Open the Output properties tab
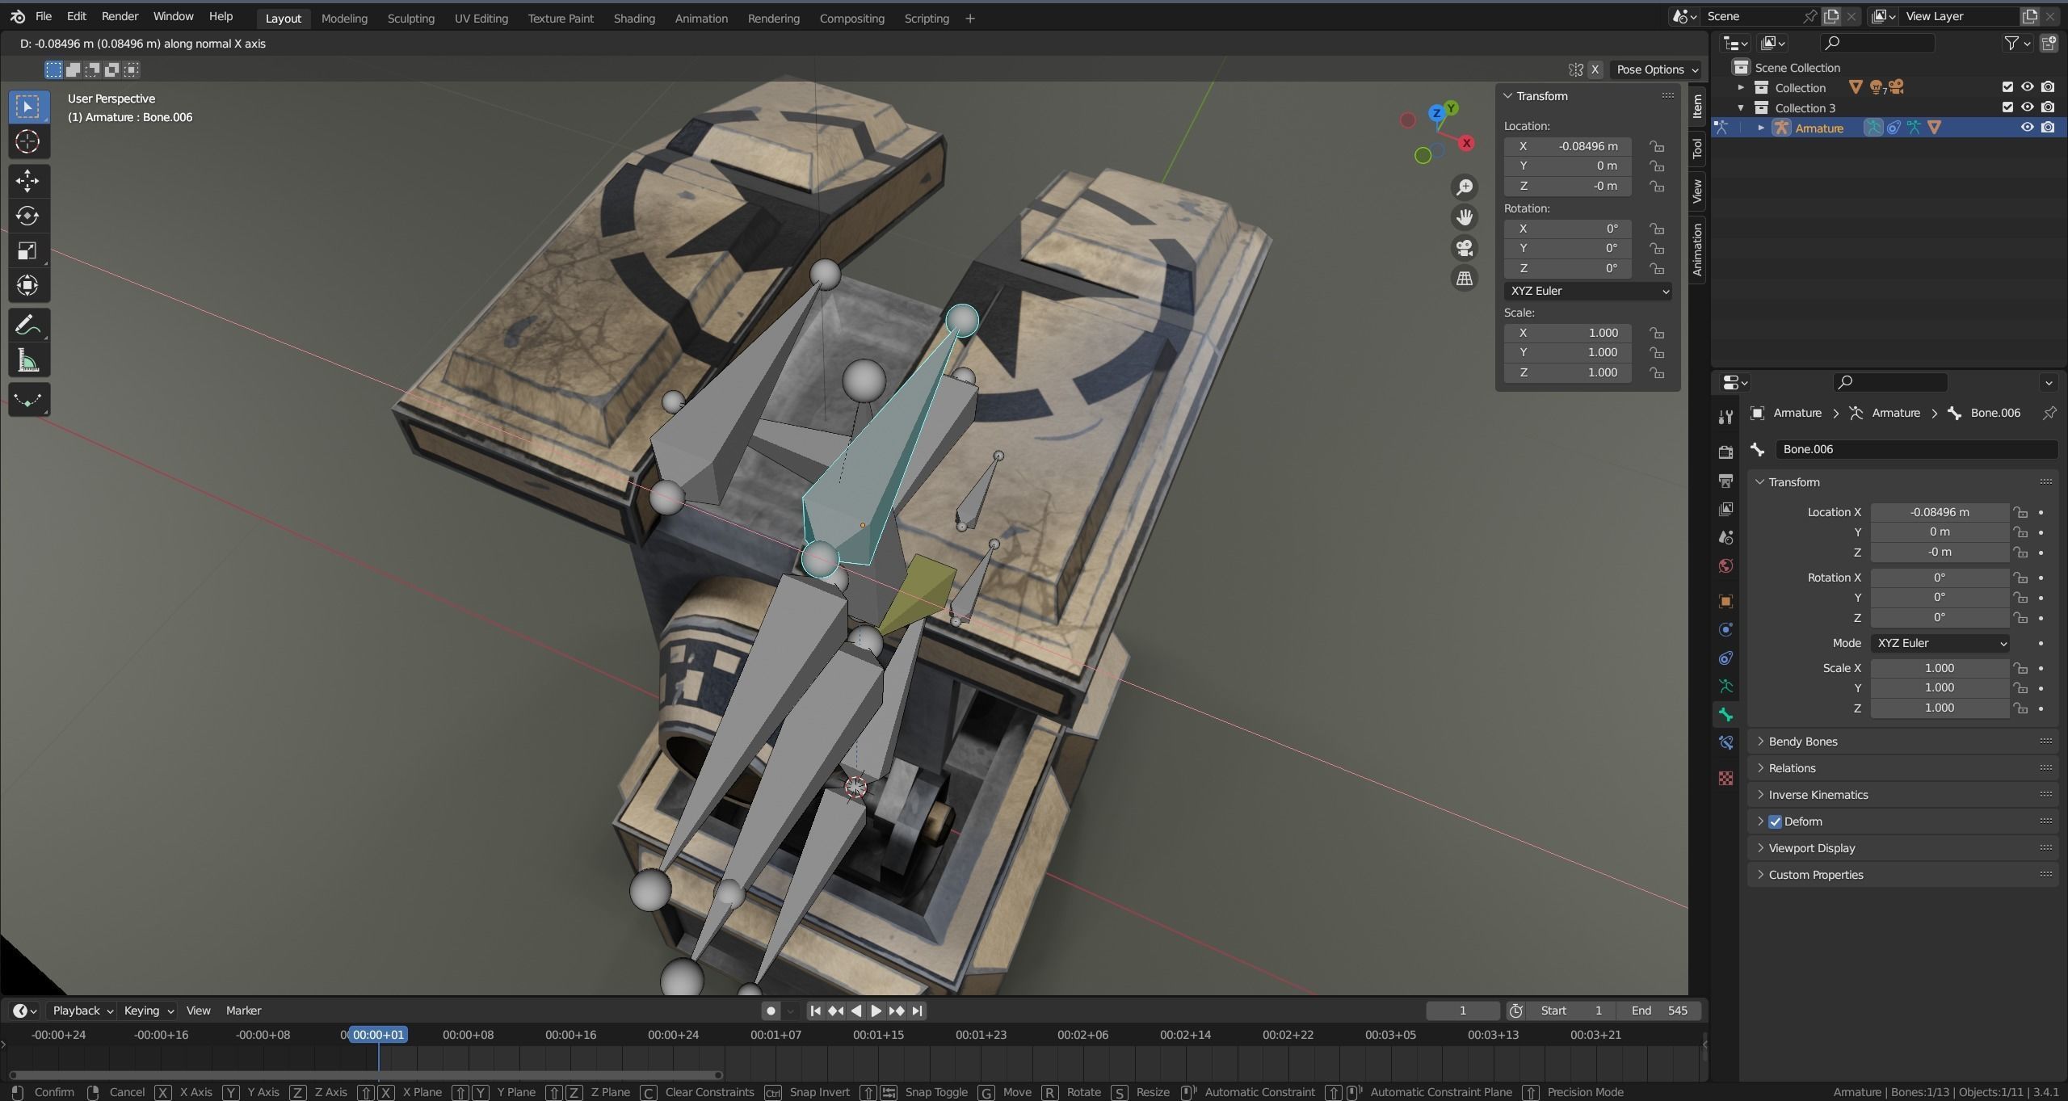Screen dimensions: 2068x1101 click(x=1726, y=481)
